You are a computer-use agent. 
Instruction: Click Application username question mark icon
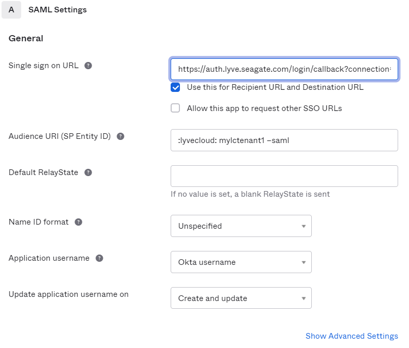tap(99, 258)
